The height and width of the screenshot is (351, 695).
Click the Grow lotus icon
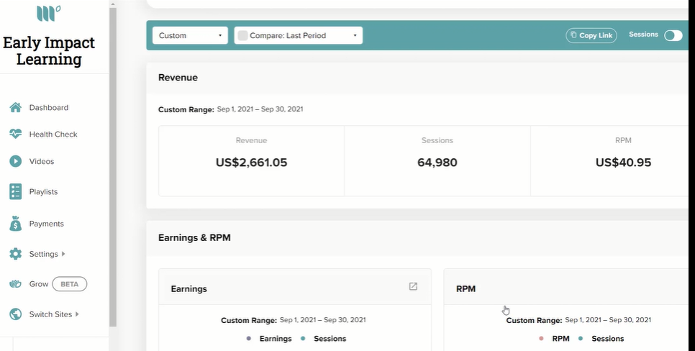click(x=16, y=284)
